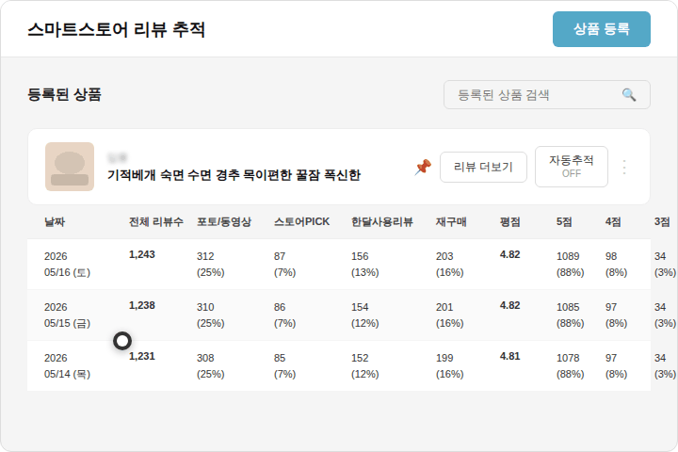The image size is (678, 452).
Task: Open the three-dot more options menu
Action: (624, 167)
